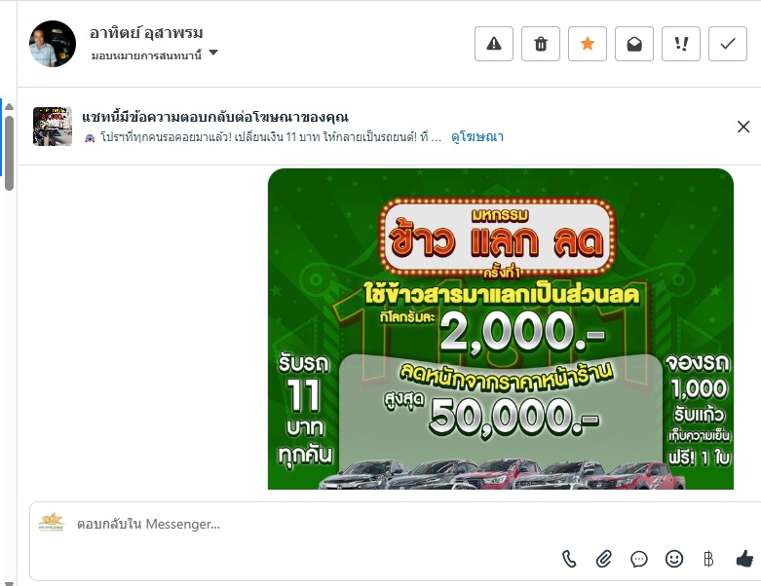Click the ดูโฆษณา view ad link
Viewport: 761px width, 586px height.
(x=477, y=137)
